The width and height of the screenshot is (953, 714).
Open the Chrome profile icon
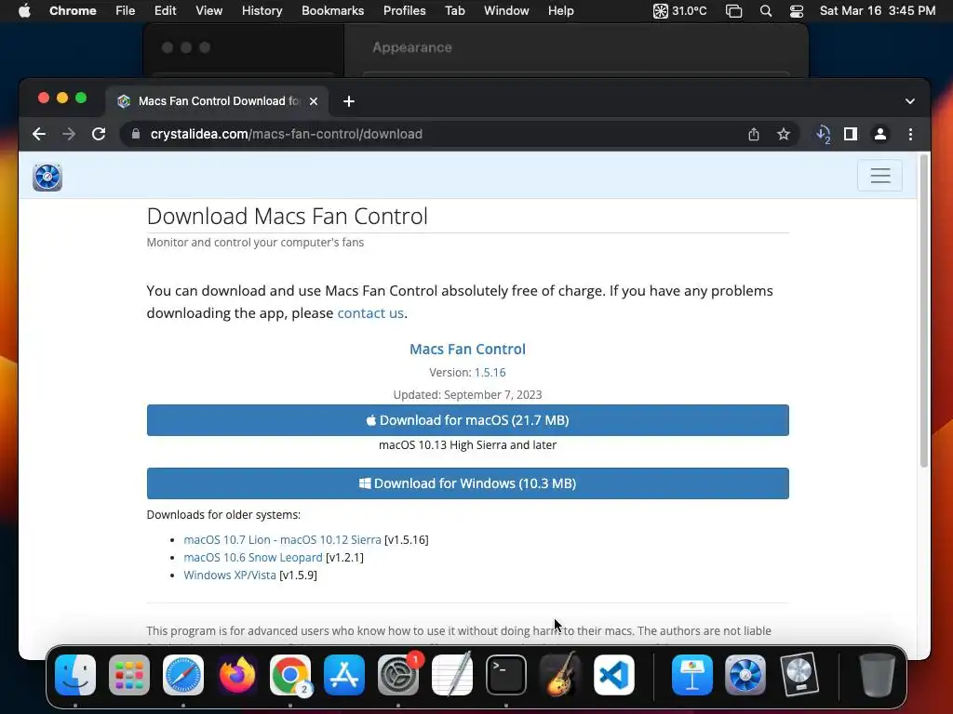coord(880,134)
